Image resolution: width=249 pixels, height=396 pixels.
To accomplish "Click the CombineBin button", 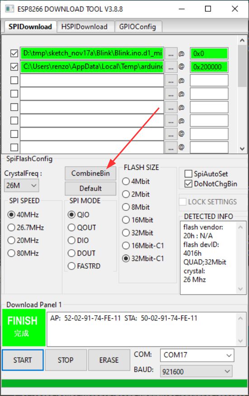I will pos(90,173).
